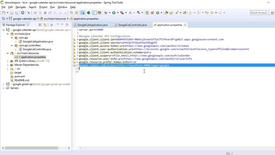Switch to GoogleCalController.java editor tab

click(x=132, y=25)
